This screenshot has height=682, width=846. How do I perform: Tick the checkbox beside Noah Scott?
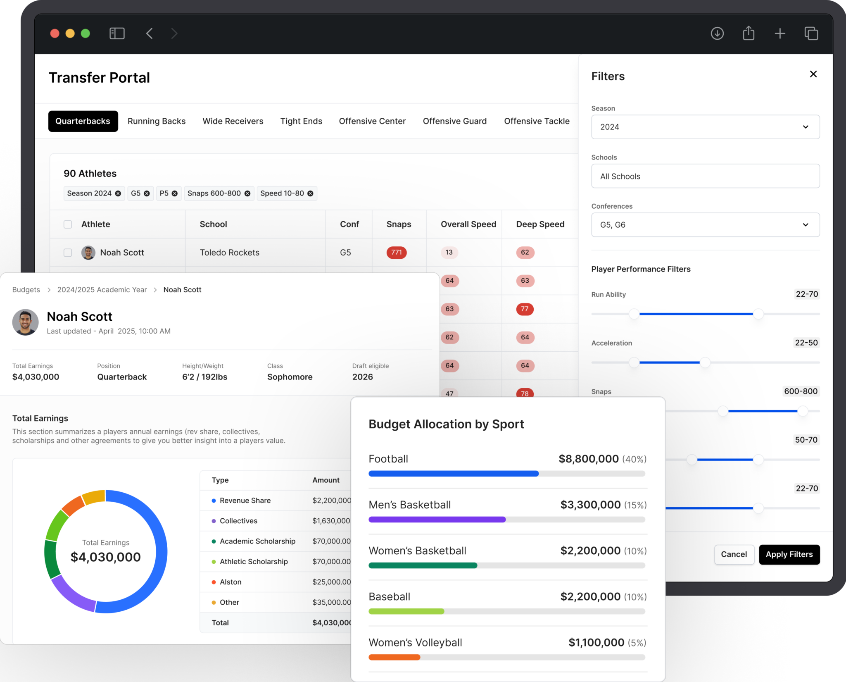pyautogui.click(x=68, y=253)
